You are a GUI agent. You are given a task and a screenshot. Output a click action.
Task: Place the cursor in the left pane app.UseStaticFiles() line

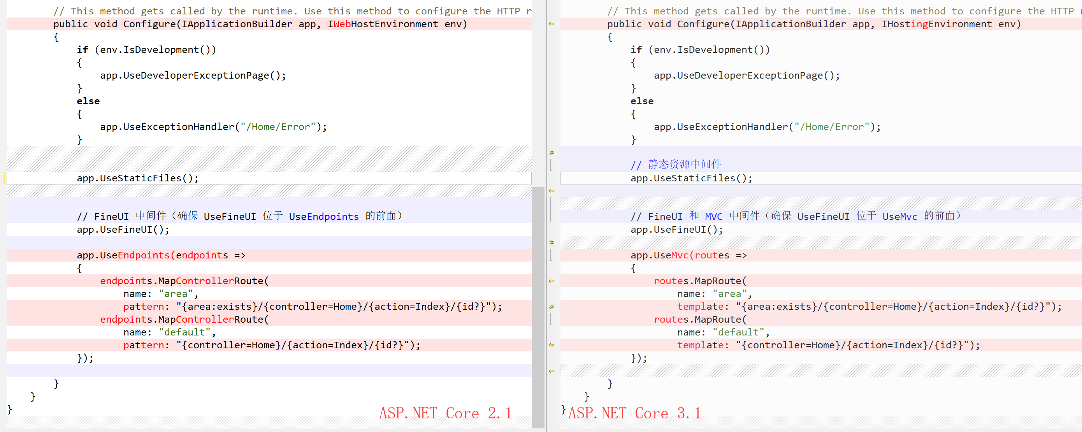269,178
